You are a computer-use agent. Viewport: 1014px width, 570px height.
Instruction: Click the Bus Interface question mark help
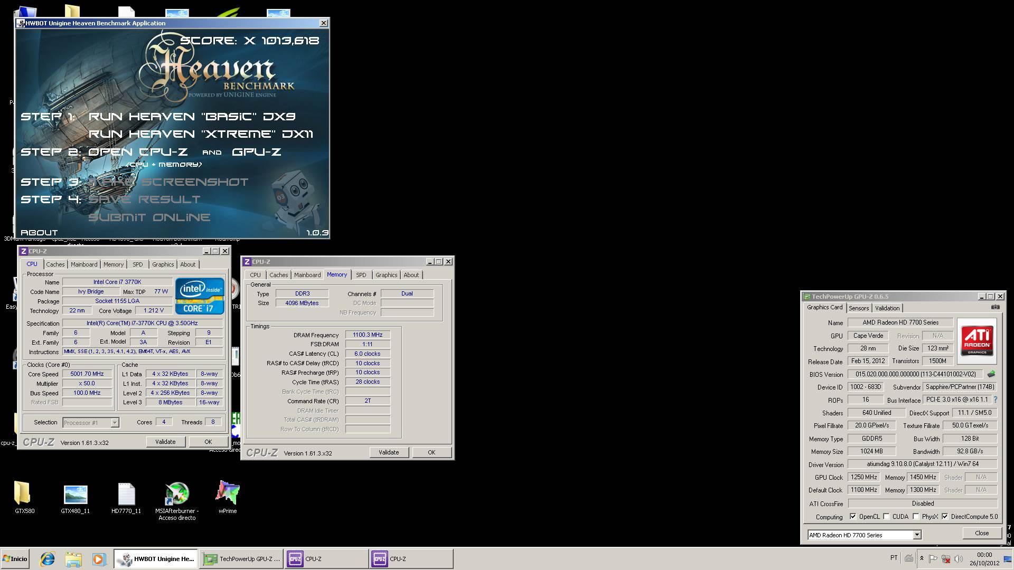[996, 400]
